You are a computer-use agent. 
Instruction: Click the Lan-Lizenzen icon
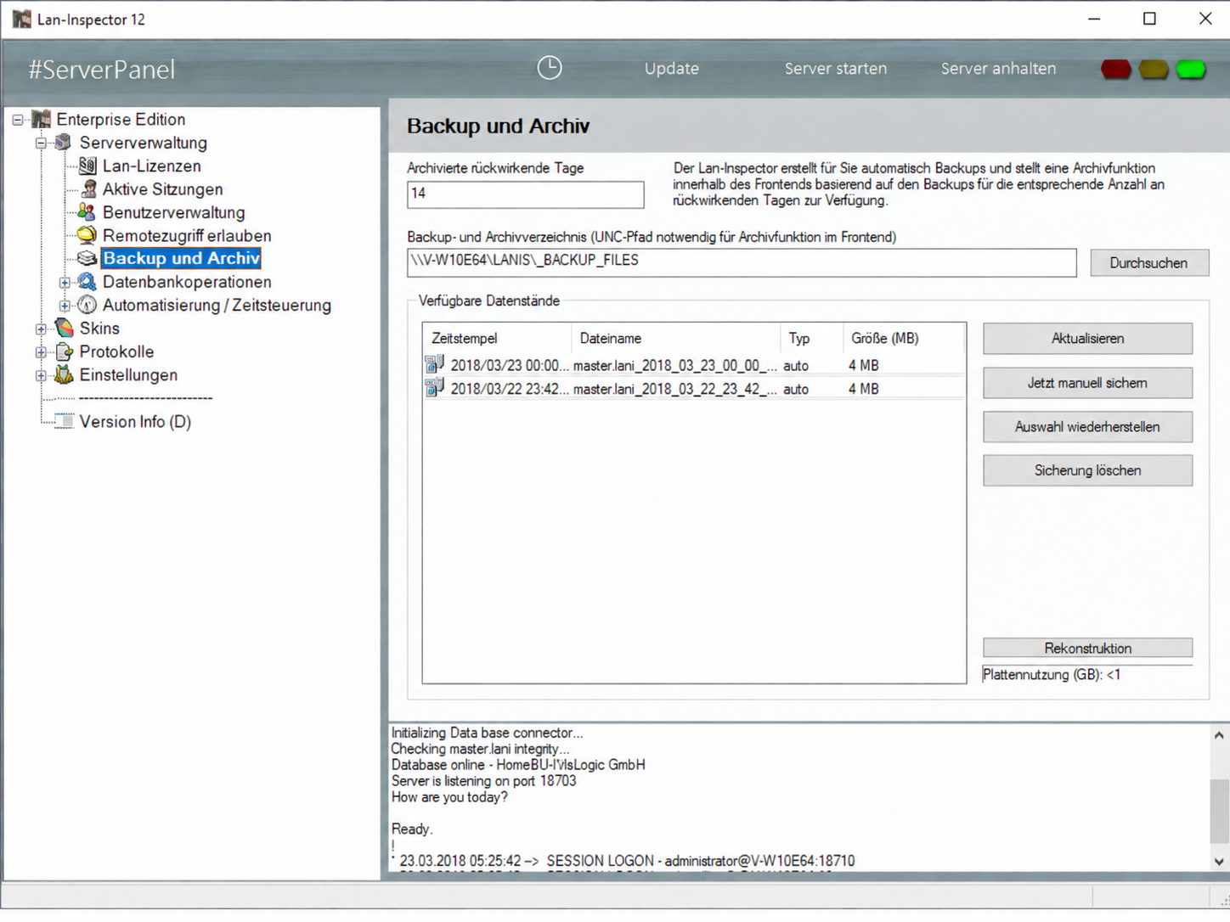coord(87,166)
